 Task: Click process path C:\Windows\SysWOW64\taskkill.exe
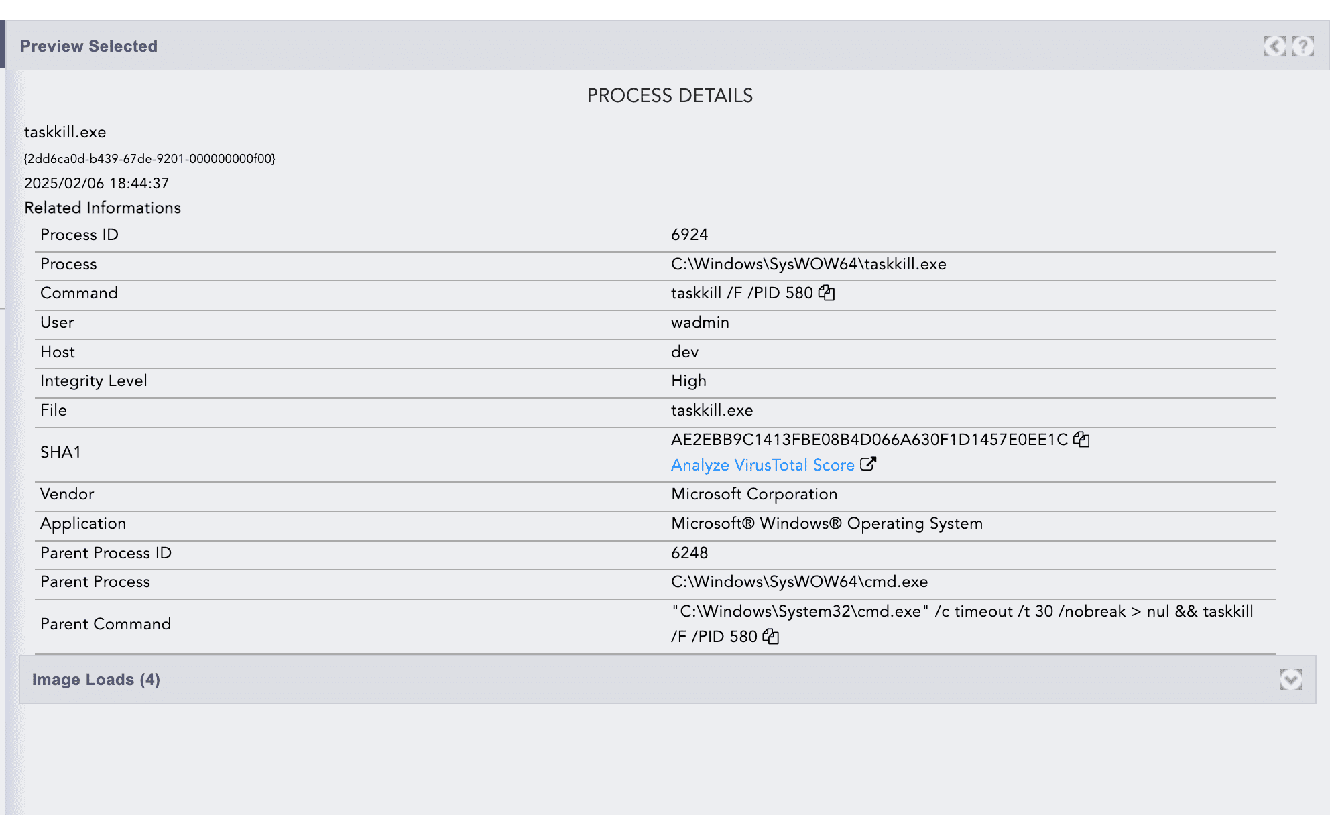[x=808, y=264]
